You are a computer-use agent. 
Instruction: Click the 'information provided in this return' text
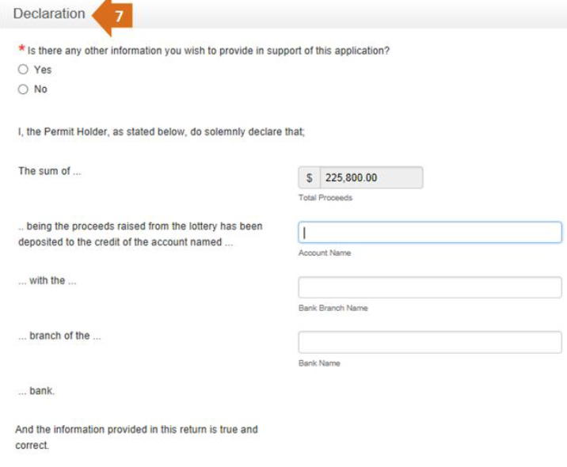pyautogui.click(x=136, y=437)
